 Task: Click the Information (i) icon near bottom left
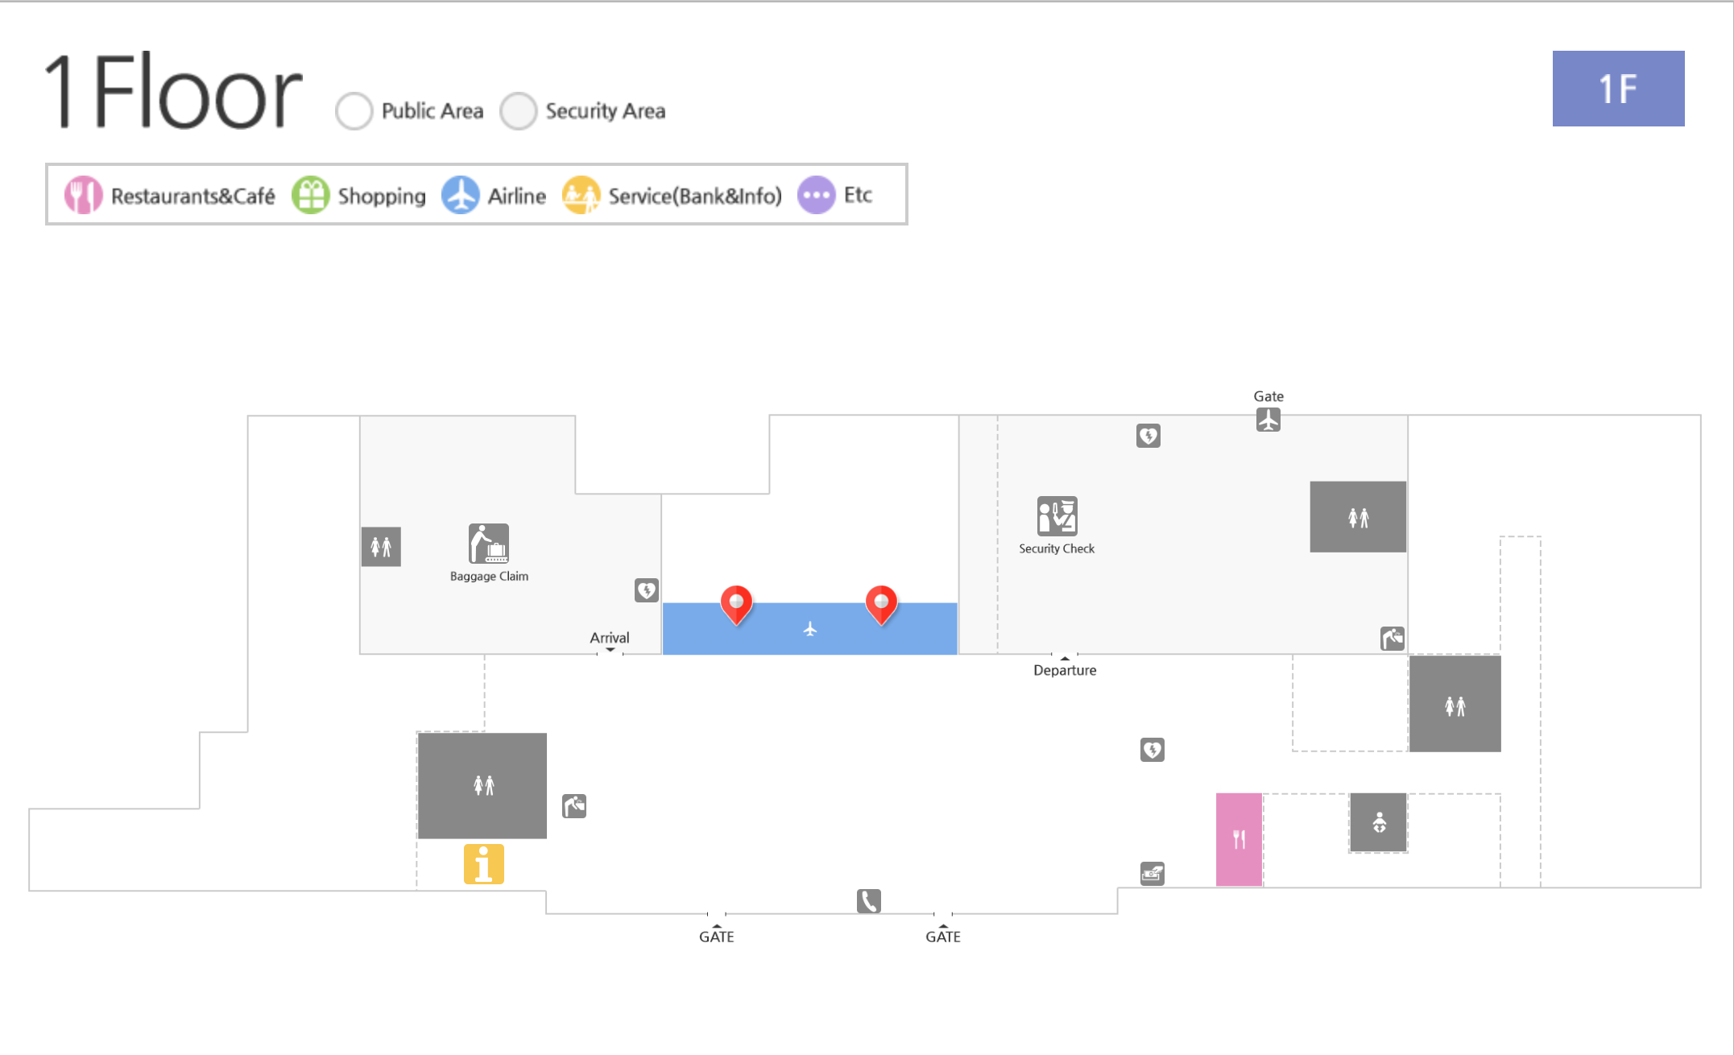pyautogui.click(x=483, y=863)
